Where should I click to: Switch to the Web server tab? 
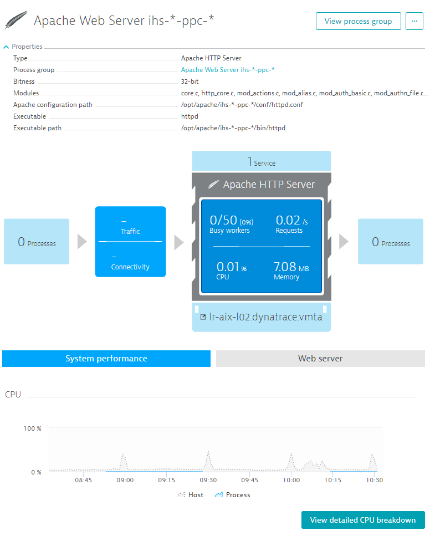(320, 358)
